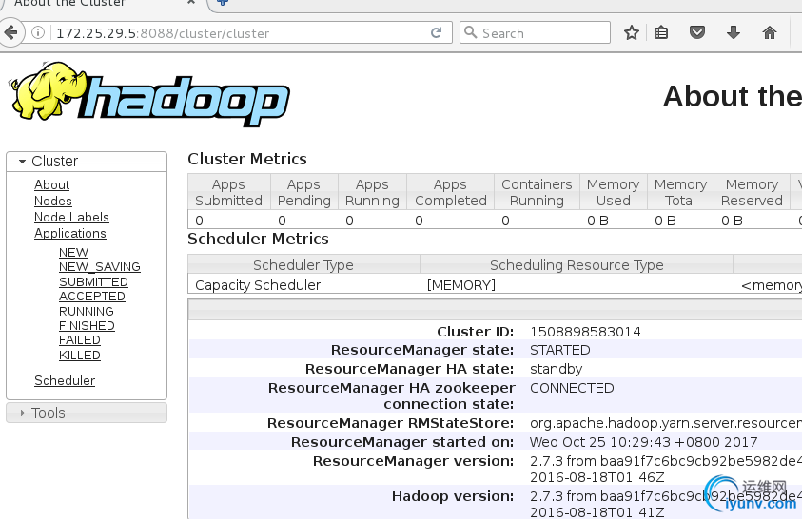Open the About link
This screenshot has height=519, width=802.
click(51, 184)
